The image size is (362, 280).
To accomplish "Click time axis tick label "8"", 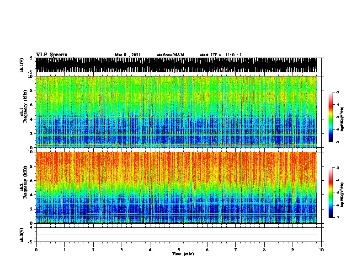I will [x=264, y=250].
